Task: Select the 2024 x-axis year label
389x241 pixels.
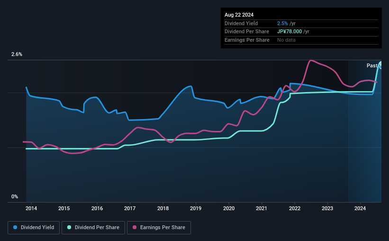Action: click(360, 208)
